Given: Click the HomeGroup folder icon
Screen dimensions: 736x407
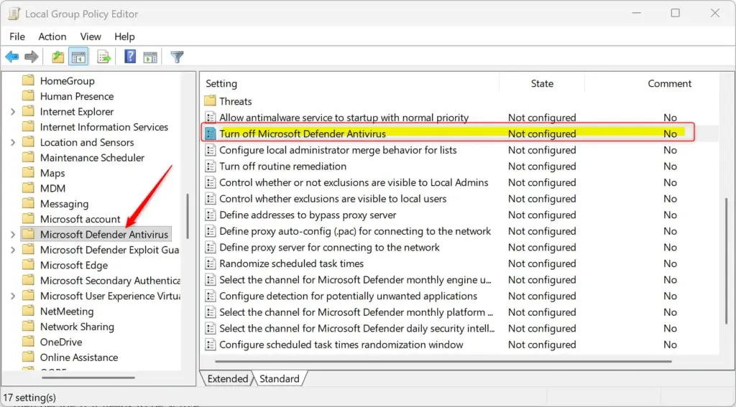Looking at the screenshot, I should 29,80.
